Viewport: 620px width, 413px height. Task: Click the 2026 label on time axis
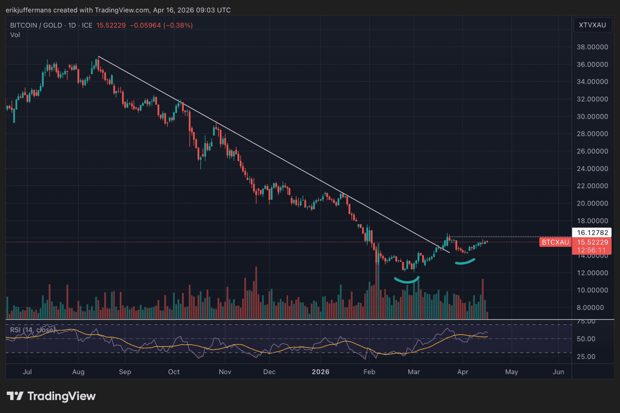click(320, 372)
